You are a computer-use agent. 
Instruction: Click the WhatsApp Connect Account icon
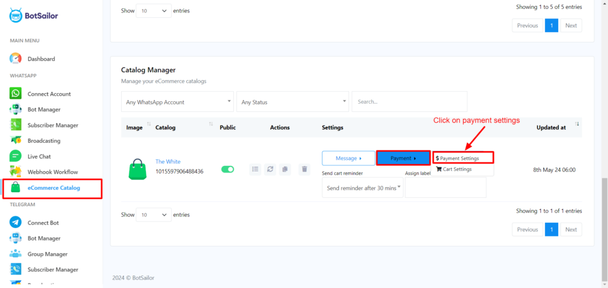click(15, 94)
